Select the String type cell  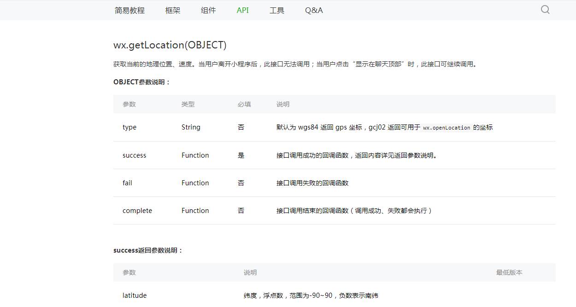(191, 127)
